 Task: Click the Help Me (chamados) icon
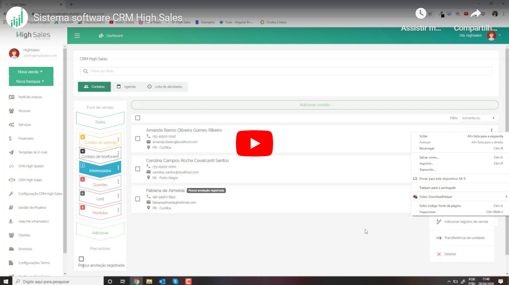pyautogui.click(x=11, y=221)
